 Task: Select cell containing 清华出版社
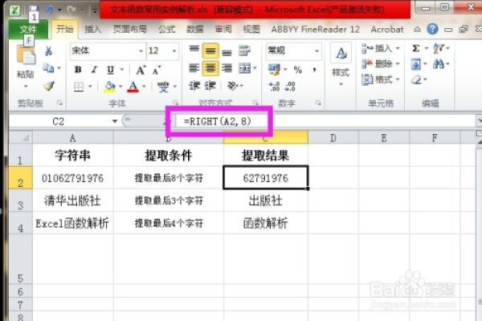pyautogui.click(x=72, y=201)
